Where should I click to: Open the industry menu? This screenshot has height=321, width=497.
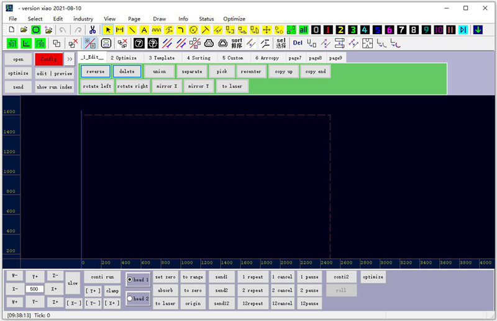click(x=83, y=19)
